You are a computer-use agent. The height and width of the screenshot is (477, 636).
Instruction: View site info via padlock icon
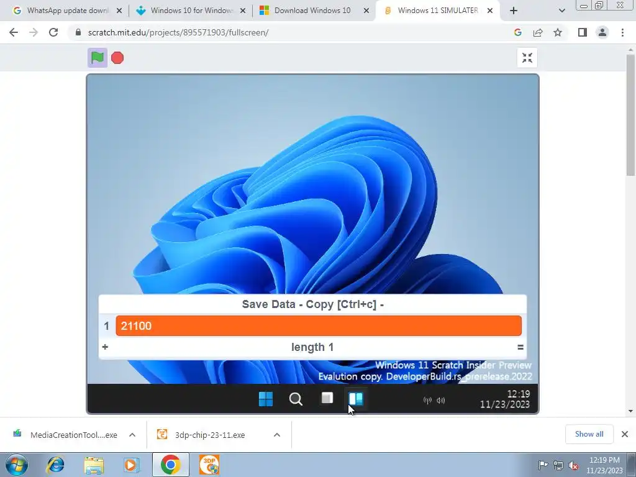78,32
